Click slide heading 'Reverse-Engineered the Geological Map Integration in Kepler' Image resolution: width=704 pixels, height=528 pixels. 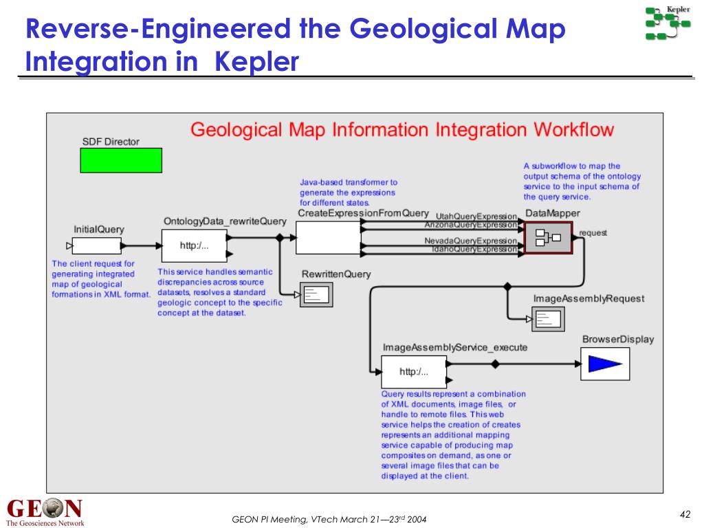coord(296,45)
